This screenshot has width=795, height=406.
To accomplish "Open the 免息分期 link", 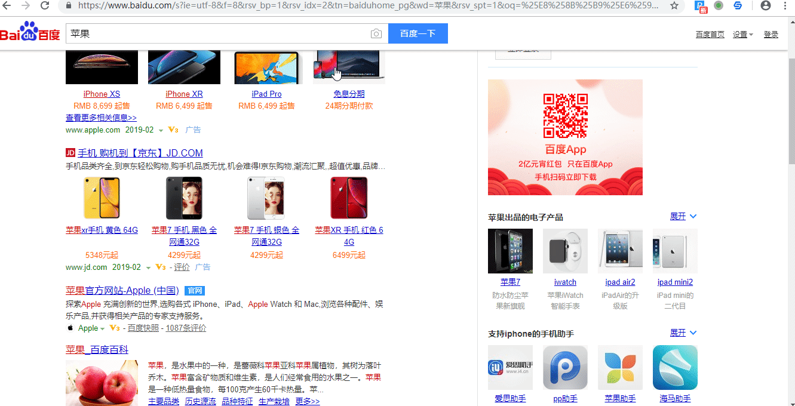I will 349,94.
